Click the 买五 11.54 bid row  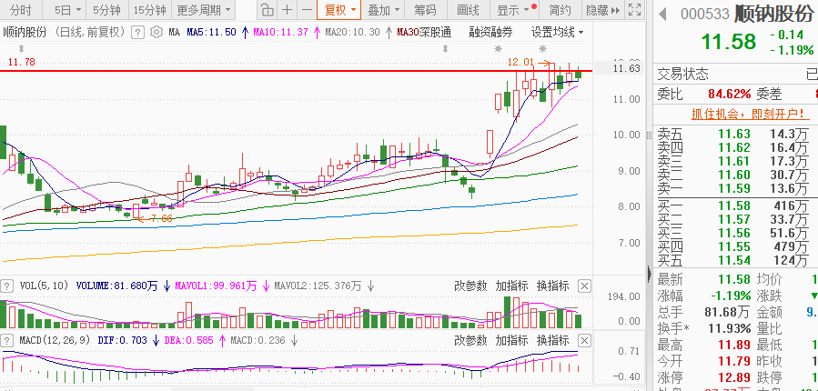click(x=735, y=260)
